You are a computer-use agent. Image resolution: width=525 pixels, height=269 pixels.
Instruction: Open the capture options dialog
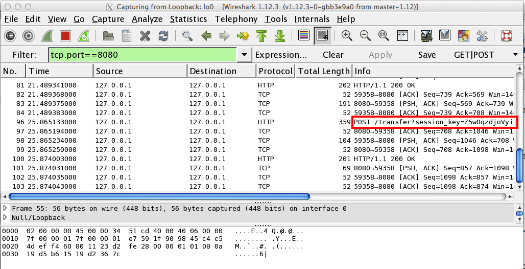(x=29, y=36)
